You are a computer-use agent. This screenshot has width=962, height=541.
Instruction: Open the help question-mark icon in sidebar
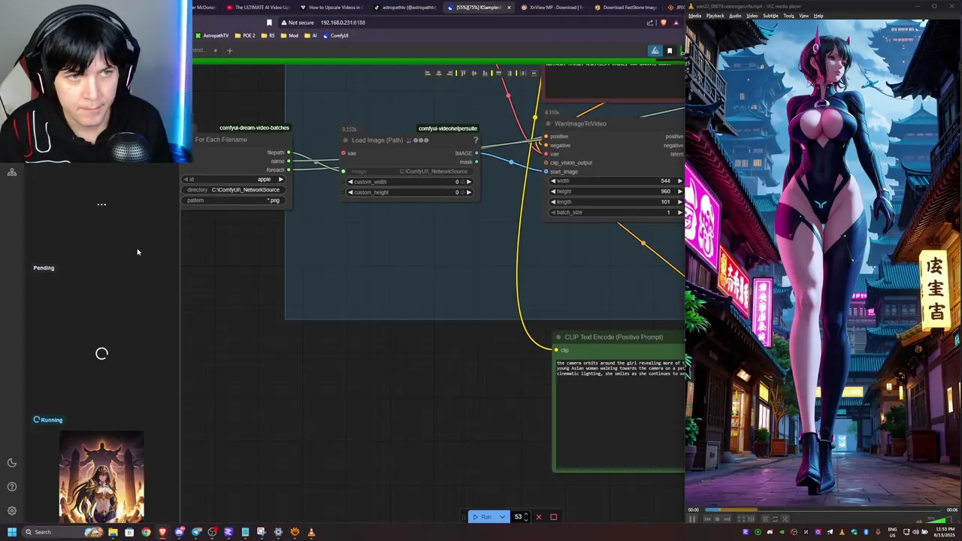(12, 487)
